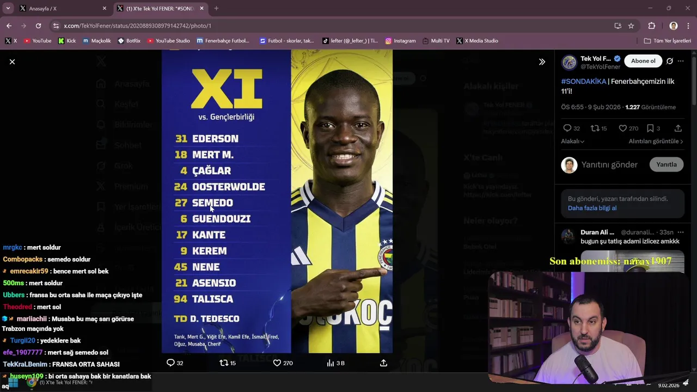Screen dimensions: 697x392
Task: Bookmark this page with the star
Action: [631, 26]
